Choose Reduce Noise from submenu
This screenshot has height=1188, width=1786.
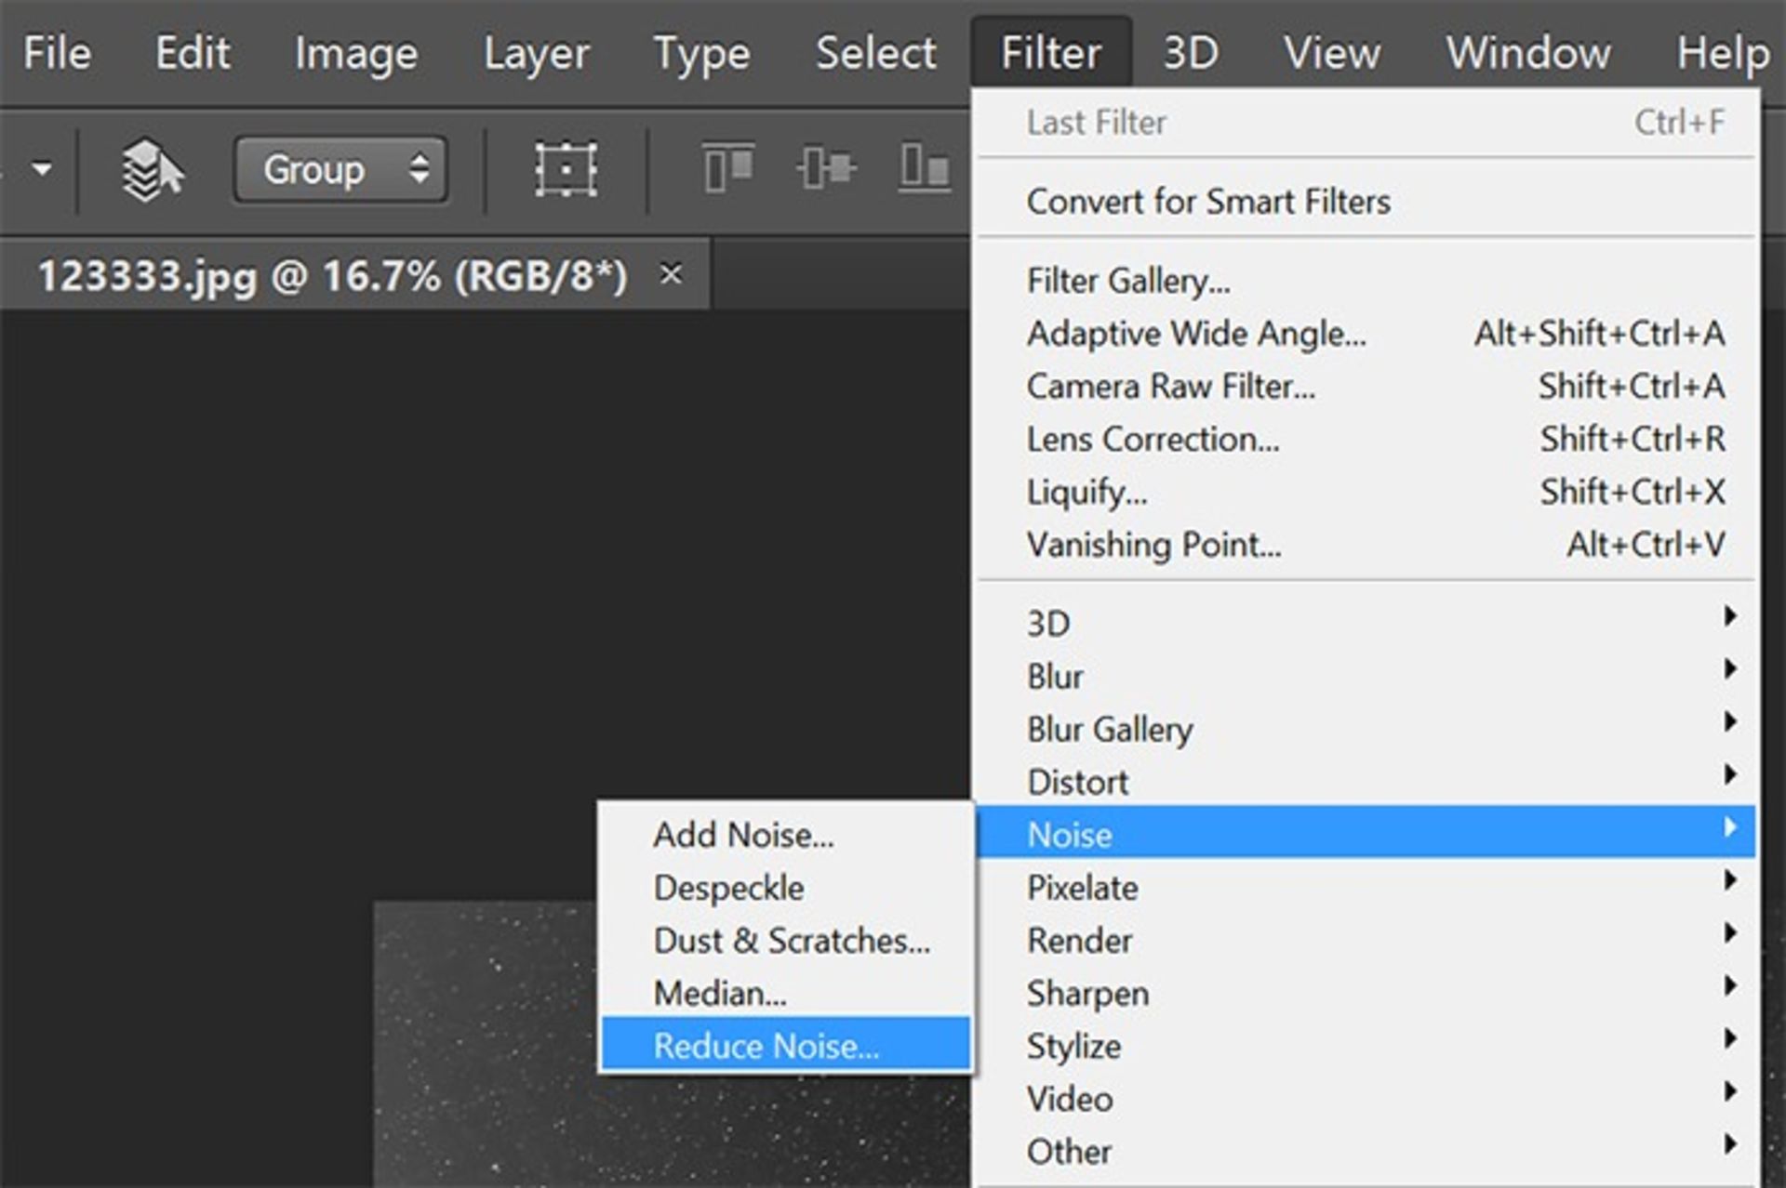click(x=766, y=1046)
